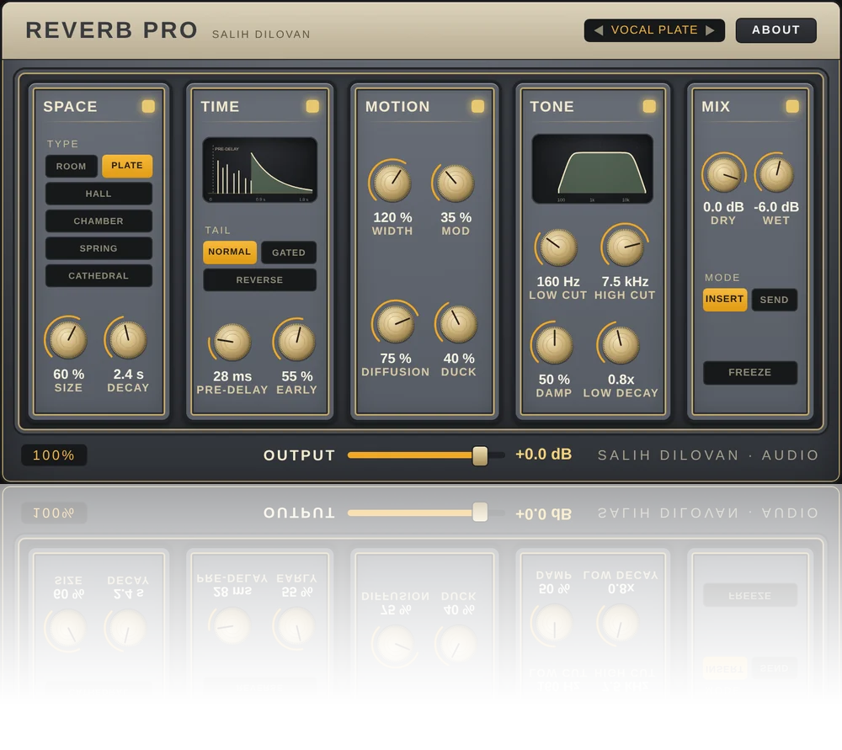Click the 0.8x low decay value
The width and height of the screenshot is (842, 750).
(621, 380)
